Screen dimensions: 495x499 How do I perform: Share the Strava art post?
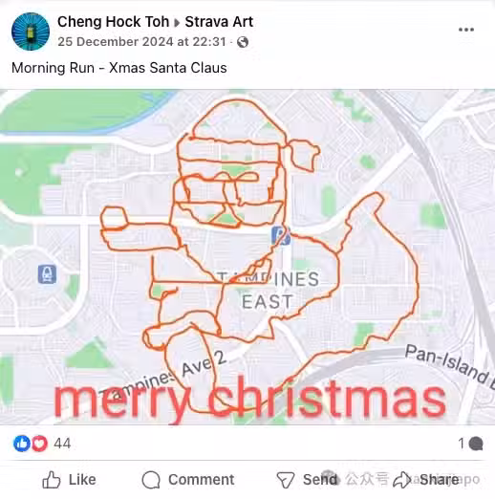[425, 480]
